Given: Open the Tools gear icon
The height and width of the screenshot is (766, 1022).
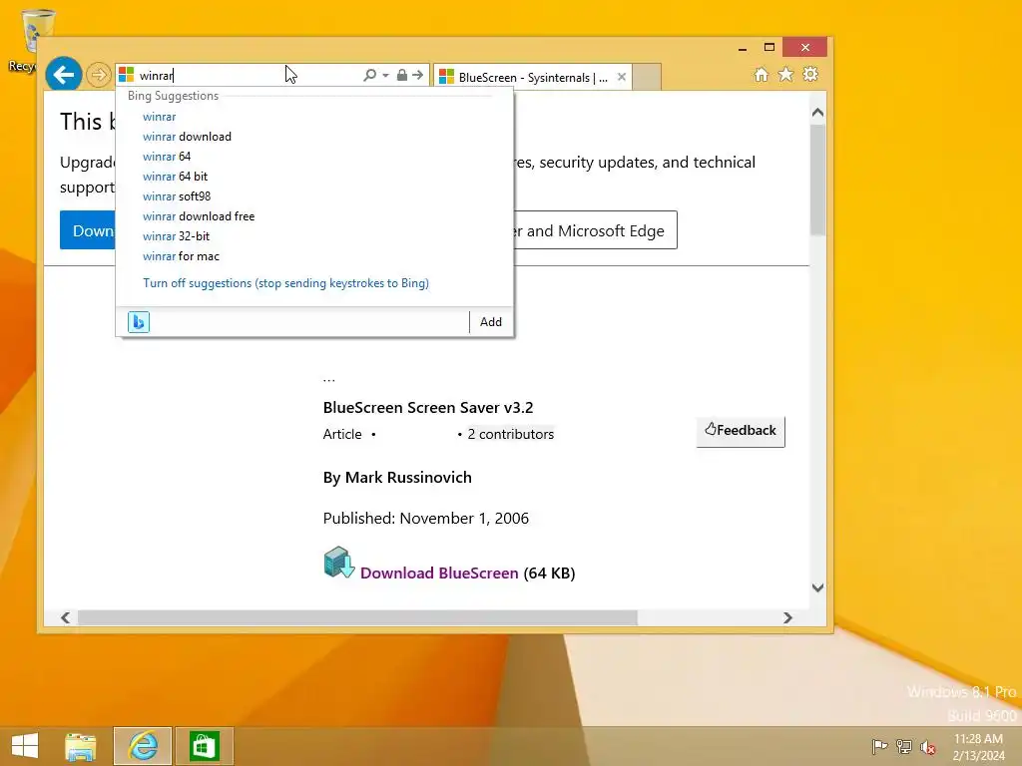Looking at the screenshot, I should point(810,74).
